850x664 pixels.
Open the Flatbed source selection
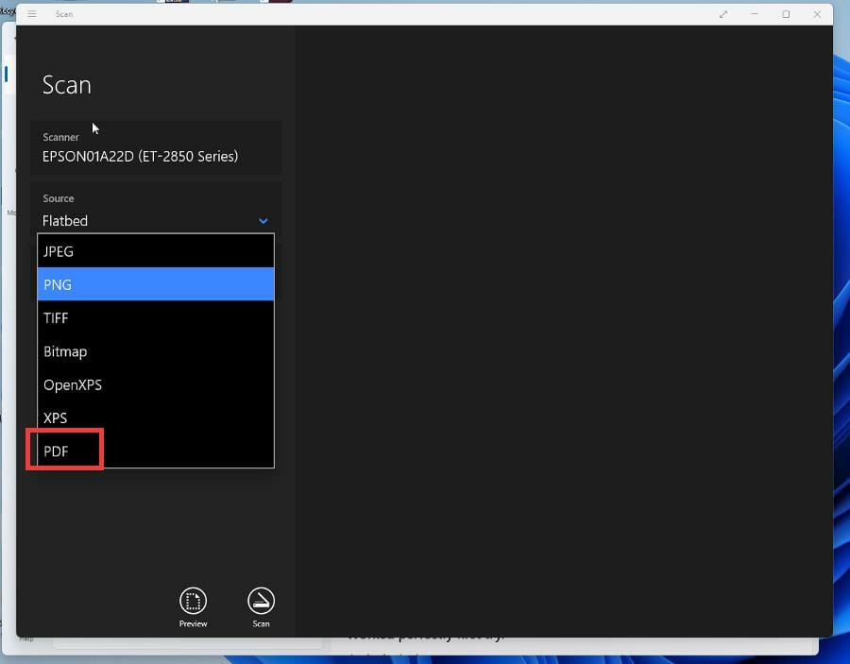click(x=156, y=221)
